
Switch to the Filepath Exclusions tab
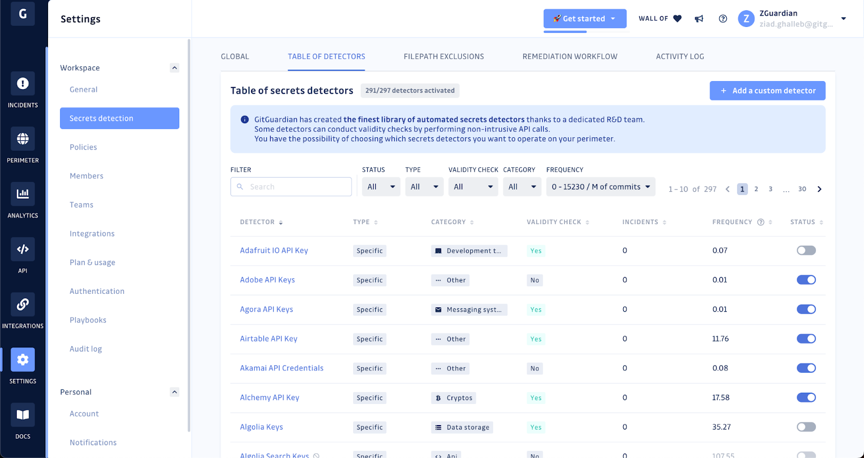(x=444, y=57)
